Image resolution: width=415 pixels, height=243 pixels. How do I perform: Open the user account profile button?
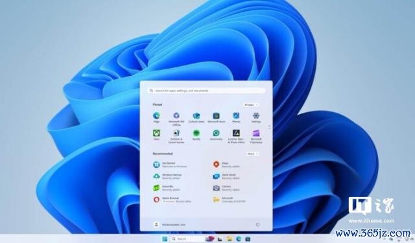[169, 224]
